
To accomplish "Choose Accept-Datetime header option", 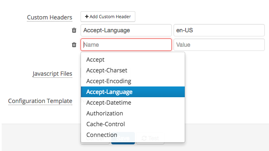I will (133, 103).
